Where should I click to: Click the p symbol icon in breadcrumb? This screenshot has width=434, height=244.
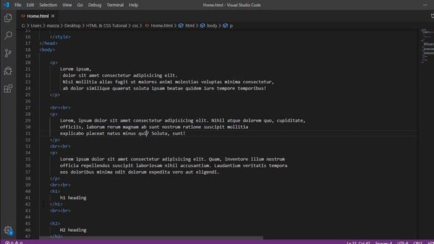(x=225, y=26)
